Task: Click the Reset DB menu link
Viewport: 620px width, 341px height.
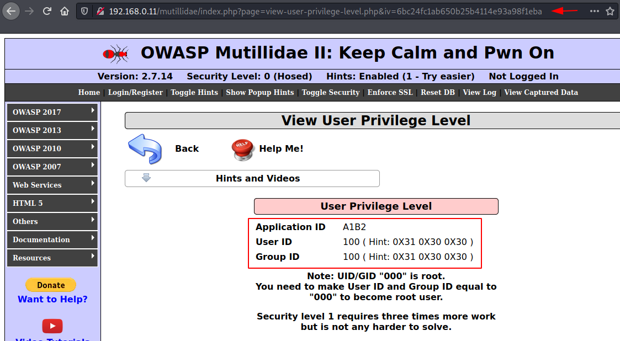Action: (x=438, y=92)
